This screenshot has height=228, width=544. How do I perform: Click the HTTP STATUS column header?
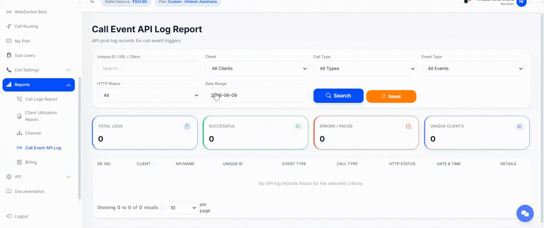pyautogui.click(x=402, y=164)
